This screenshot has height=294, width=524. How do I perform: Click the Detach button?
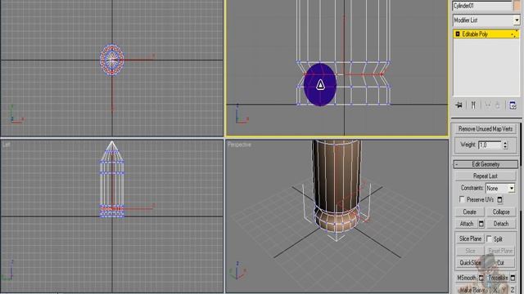(501, 224)
